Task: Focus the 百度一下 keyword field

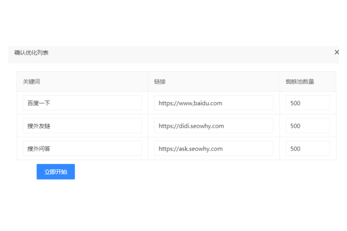Action: coord(82,103)
